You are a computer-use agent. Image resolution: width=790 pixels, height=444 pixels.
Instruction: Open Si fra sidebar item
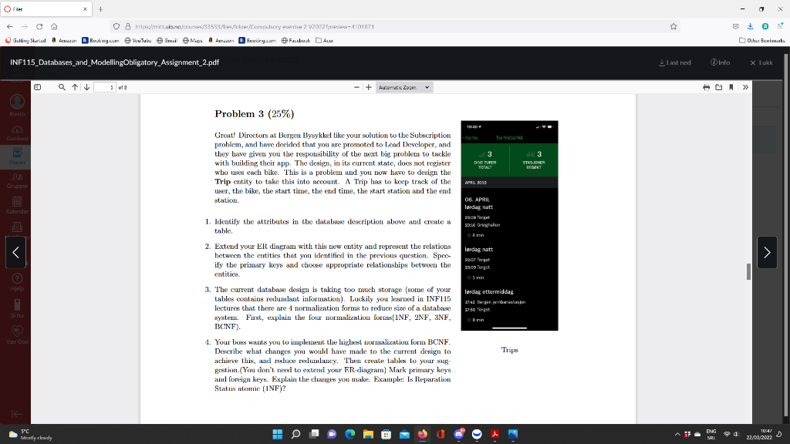tap(17, 308)
